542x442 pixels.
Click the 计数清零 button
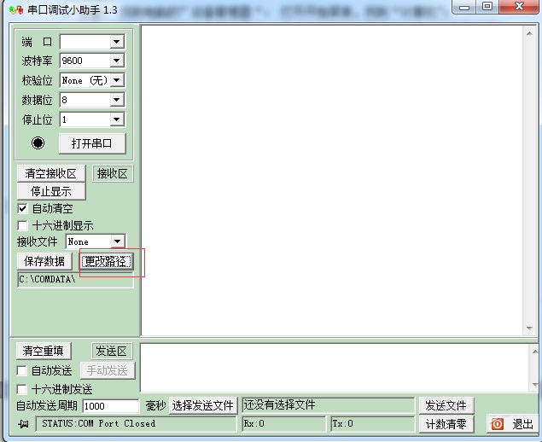tap(446, 424)
